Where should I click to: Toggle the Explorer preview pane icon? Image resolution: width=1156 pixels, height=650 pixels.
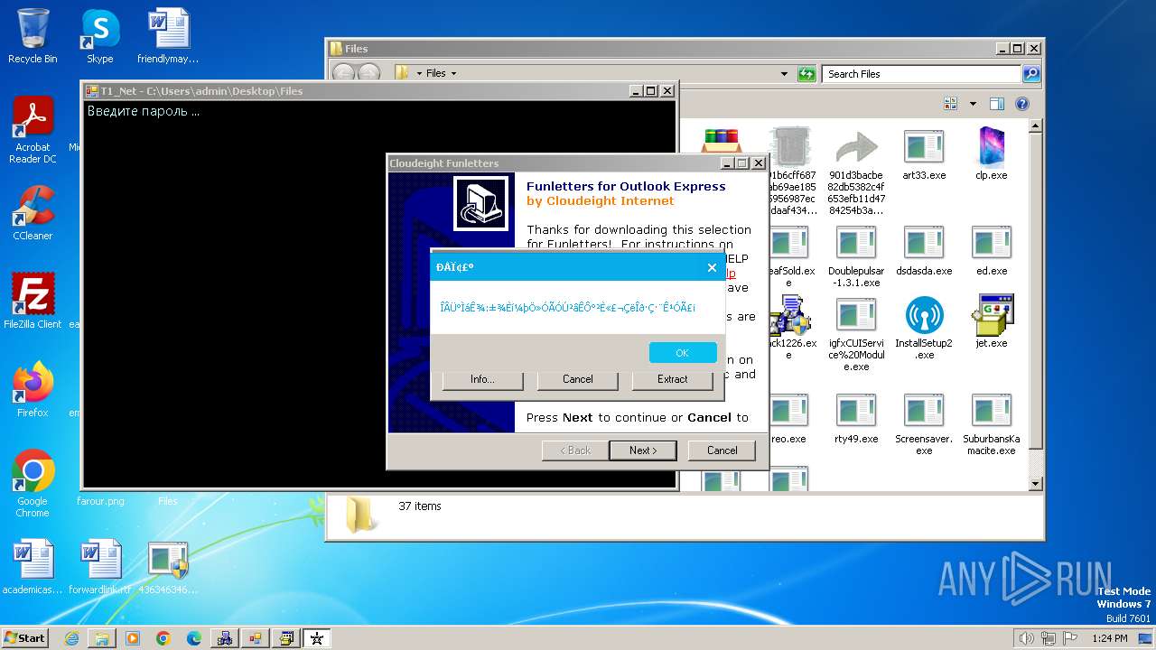pos(997,104)
